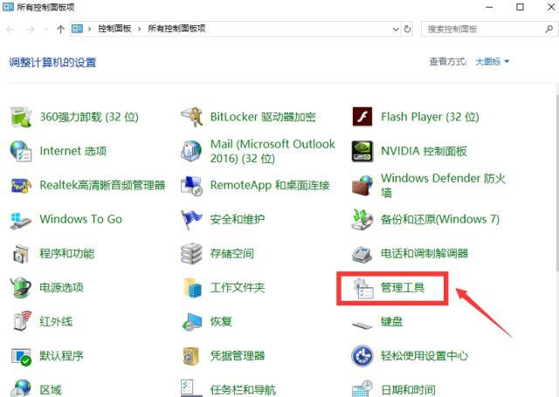The height and width of the screenshot is (397, 559).
Task: Open the Flash Player (32 位) icon
Action: pos(362,117)
